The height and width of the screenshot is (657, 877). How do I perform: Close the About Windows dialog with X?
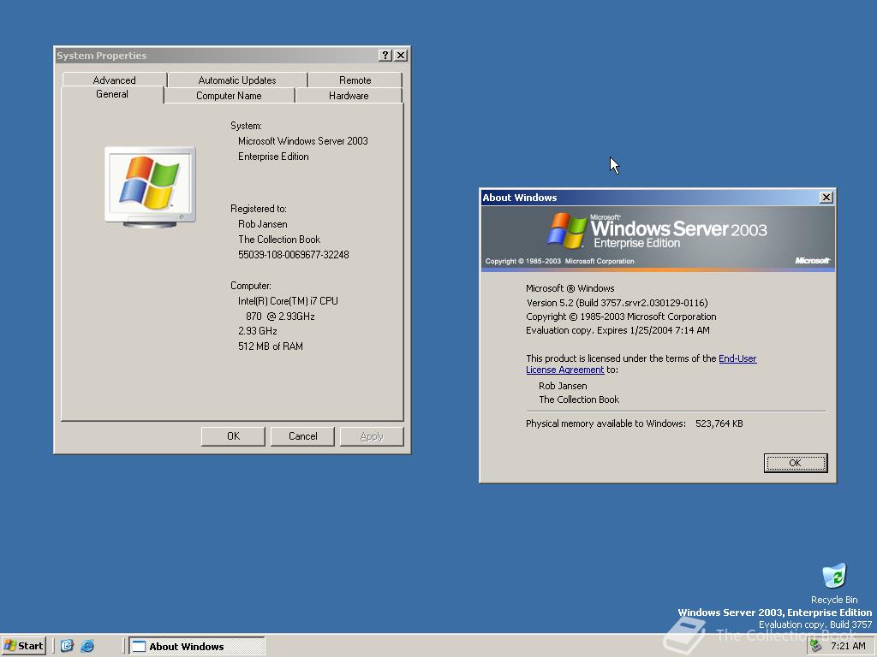(826, 198)
